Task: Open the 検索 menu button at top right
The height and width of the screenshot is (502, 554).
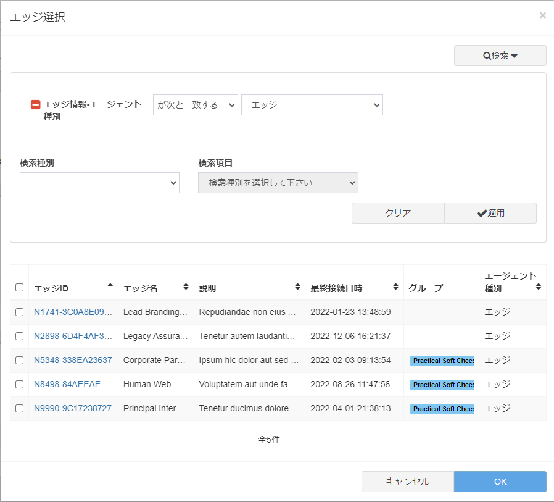Action: 500,56
